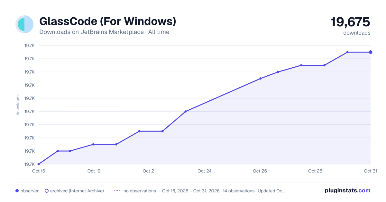Viewport: 386px width, 202px height.
Task: Click the observed legend label
Action: 30,191
